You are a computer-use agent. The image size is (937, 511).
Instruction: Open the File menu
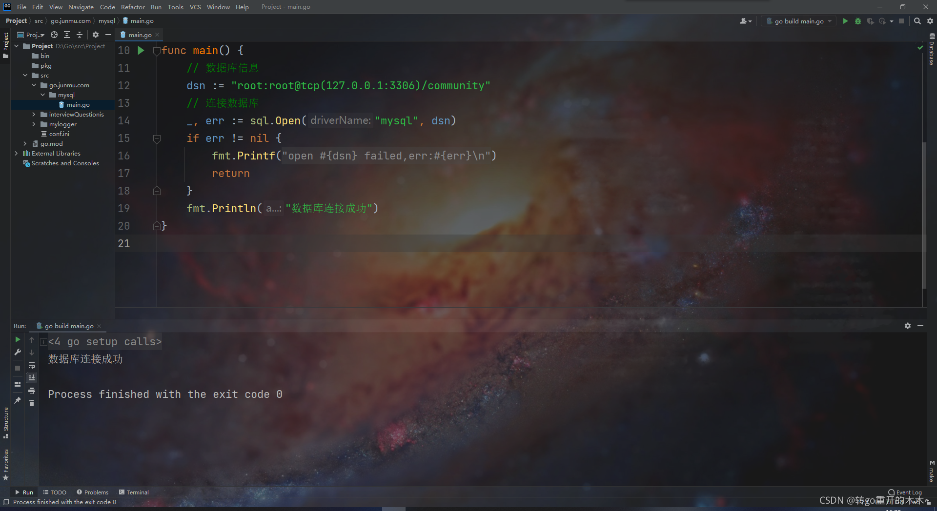[21, 7]
